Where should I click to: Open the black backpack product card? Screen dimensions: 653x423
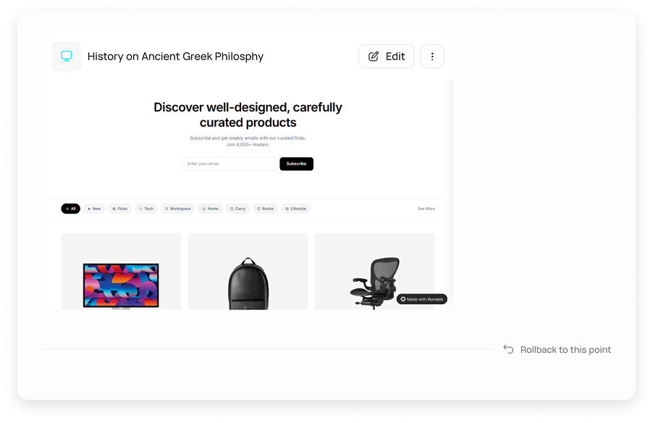point(248,272)
